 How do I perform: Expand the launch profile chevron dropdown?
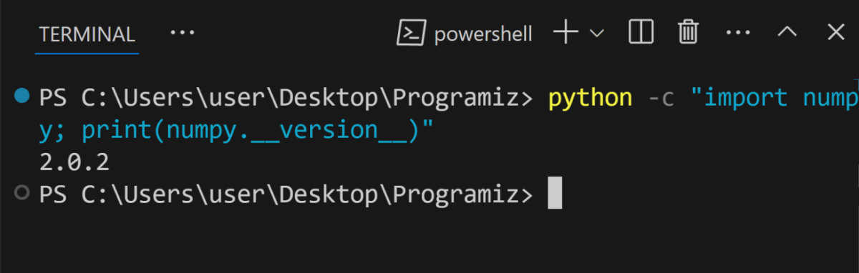[x=597, y=33]
